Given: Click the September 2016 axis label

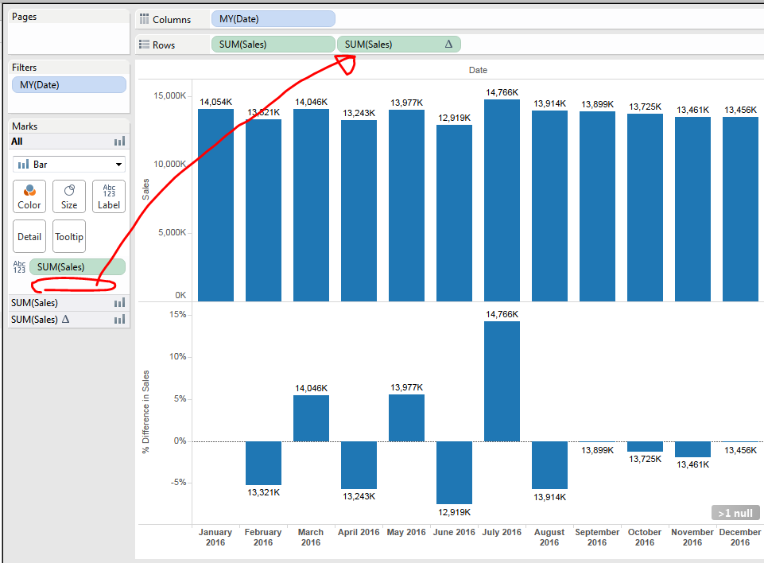Looking at the screenshot, I should click(597, 538).
